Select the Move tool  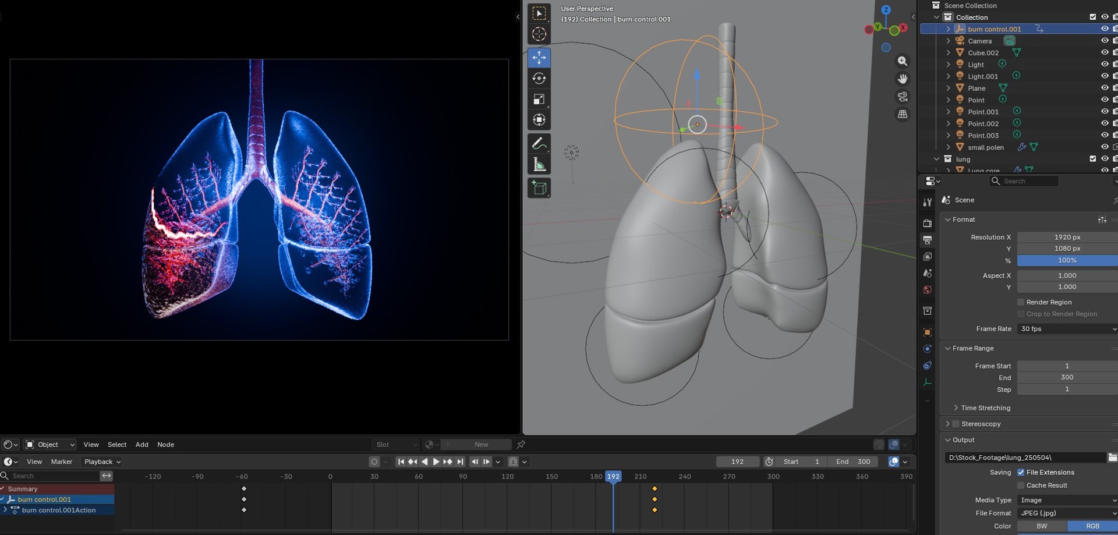tap(539, 58)
